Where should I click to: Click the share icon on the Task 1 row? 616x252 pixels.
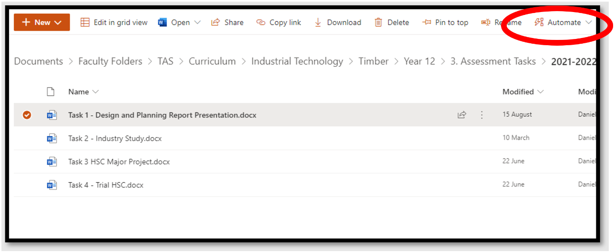point(462,115)
